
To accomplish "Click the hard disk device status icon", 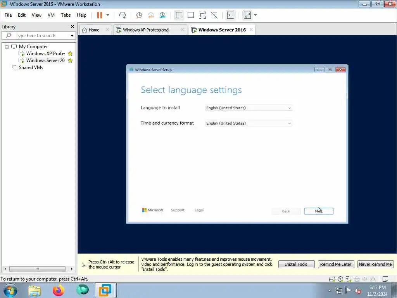I will [332, 279].
